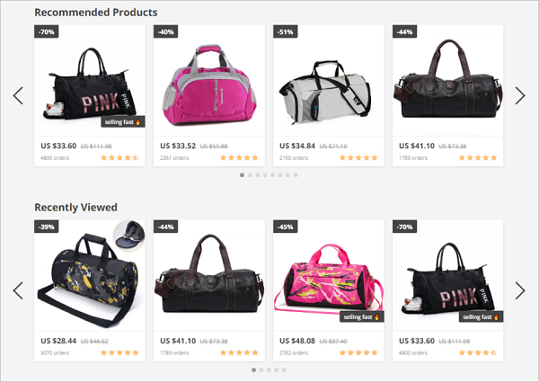
Task: Click the US $48.08 price link
Action: [x=297, y=341]
